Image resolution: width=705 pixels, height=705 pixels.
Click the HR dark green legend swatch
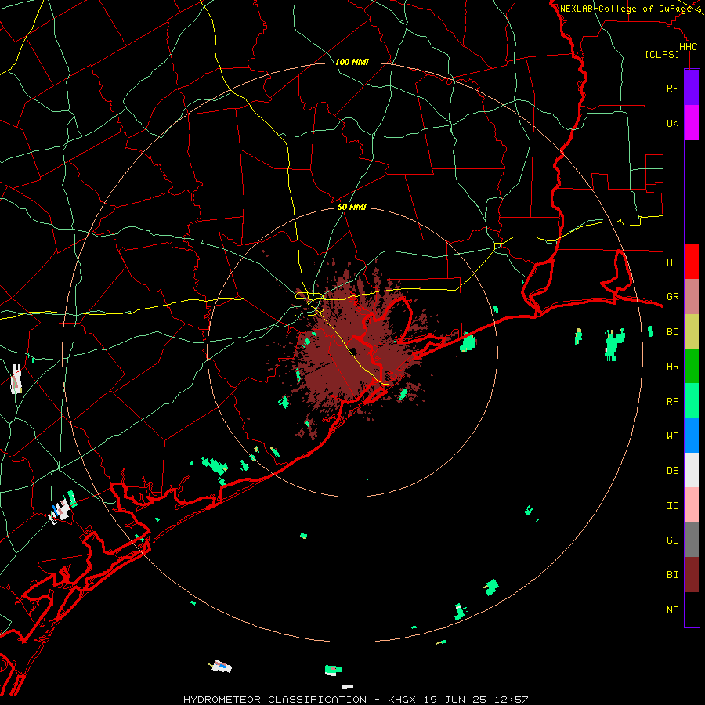(692, 366)
